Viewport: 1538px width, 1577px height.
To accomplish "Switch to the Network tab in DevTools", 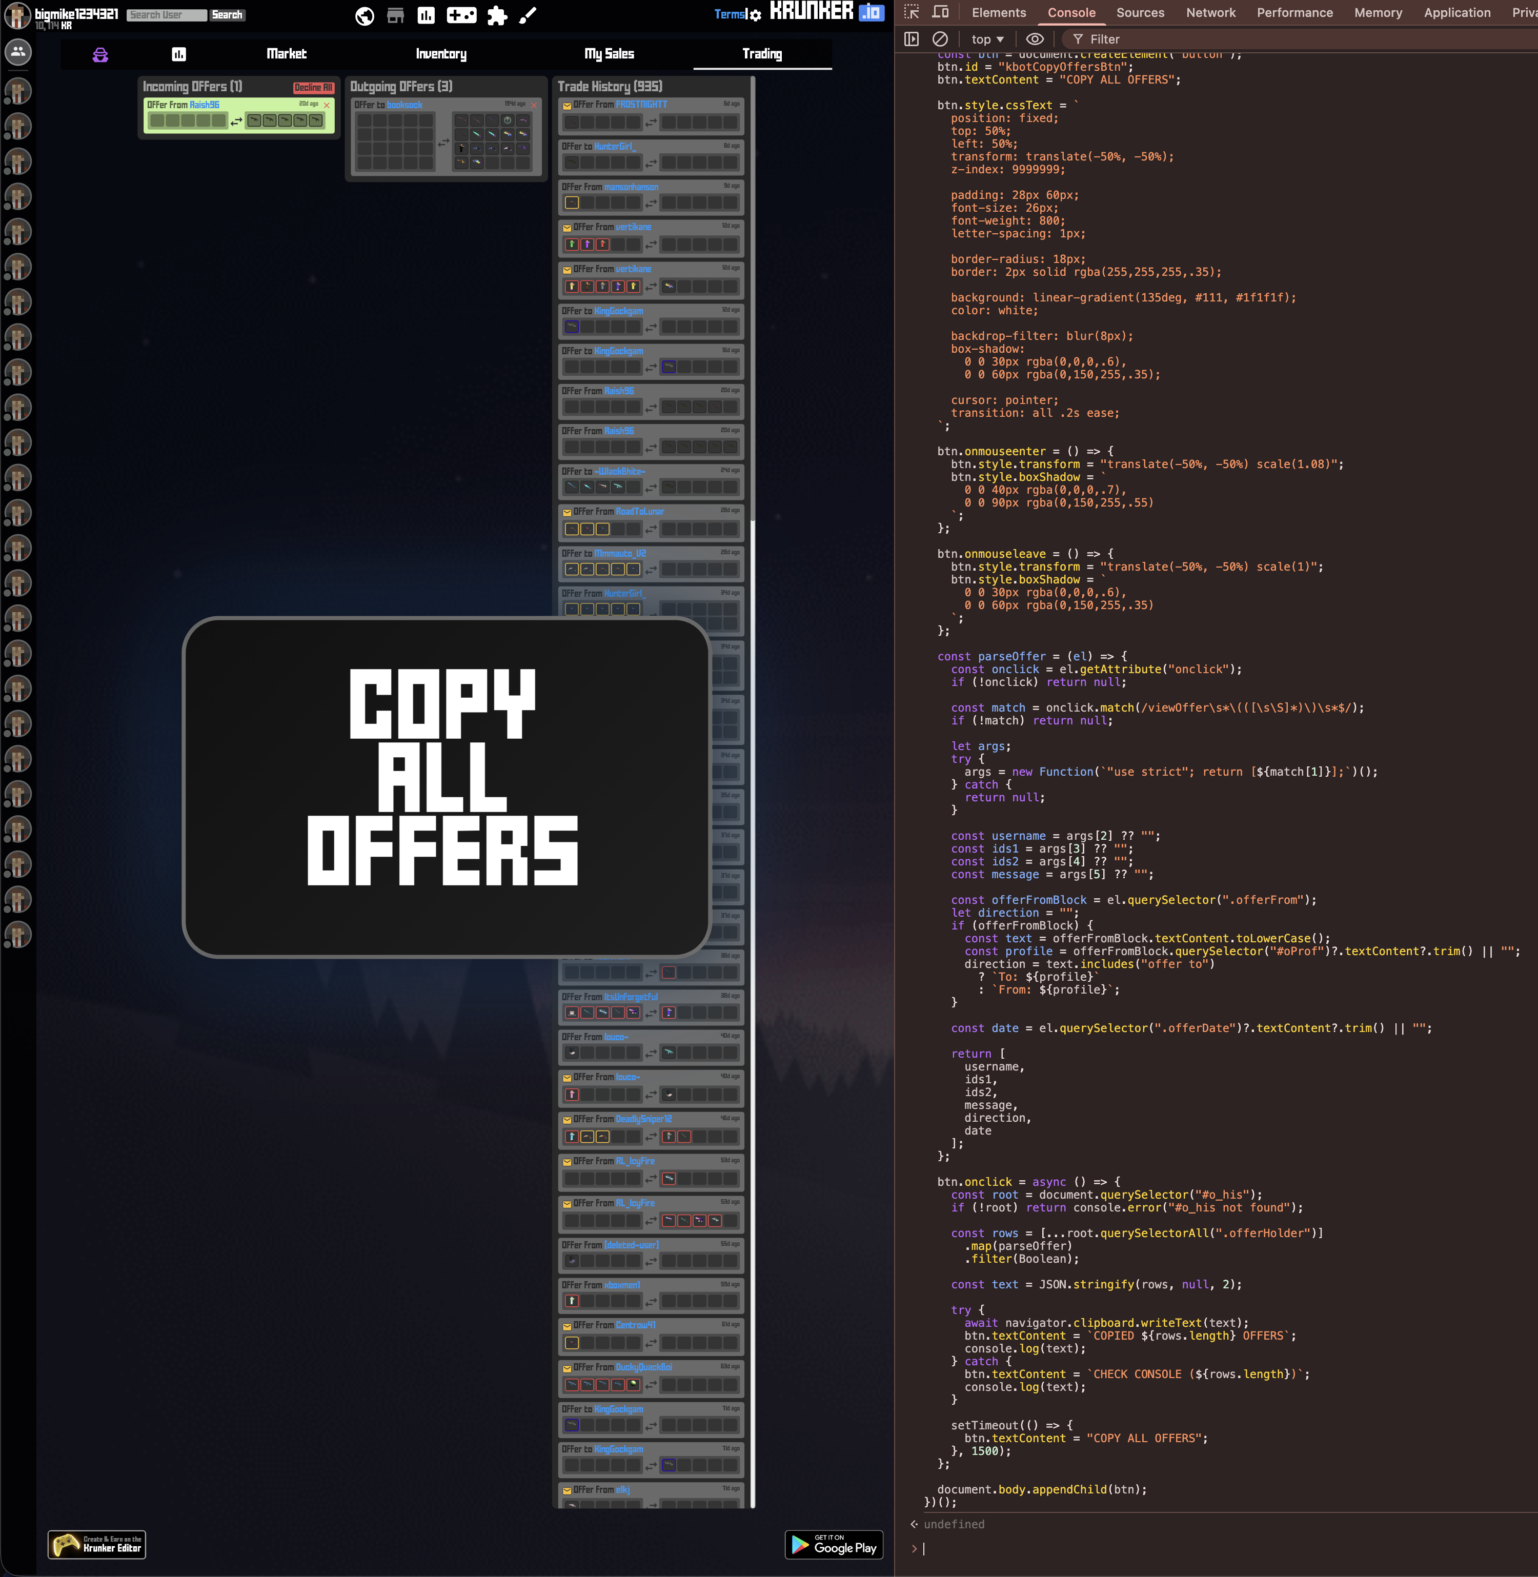I will click(1210, 13).
